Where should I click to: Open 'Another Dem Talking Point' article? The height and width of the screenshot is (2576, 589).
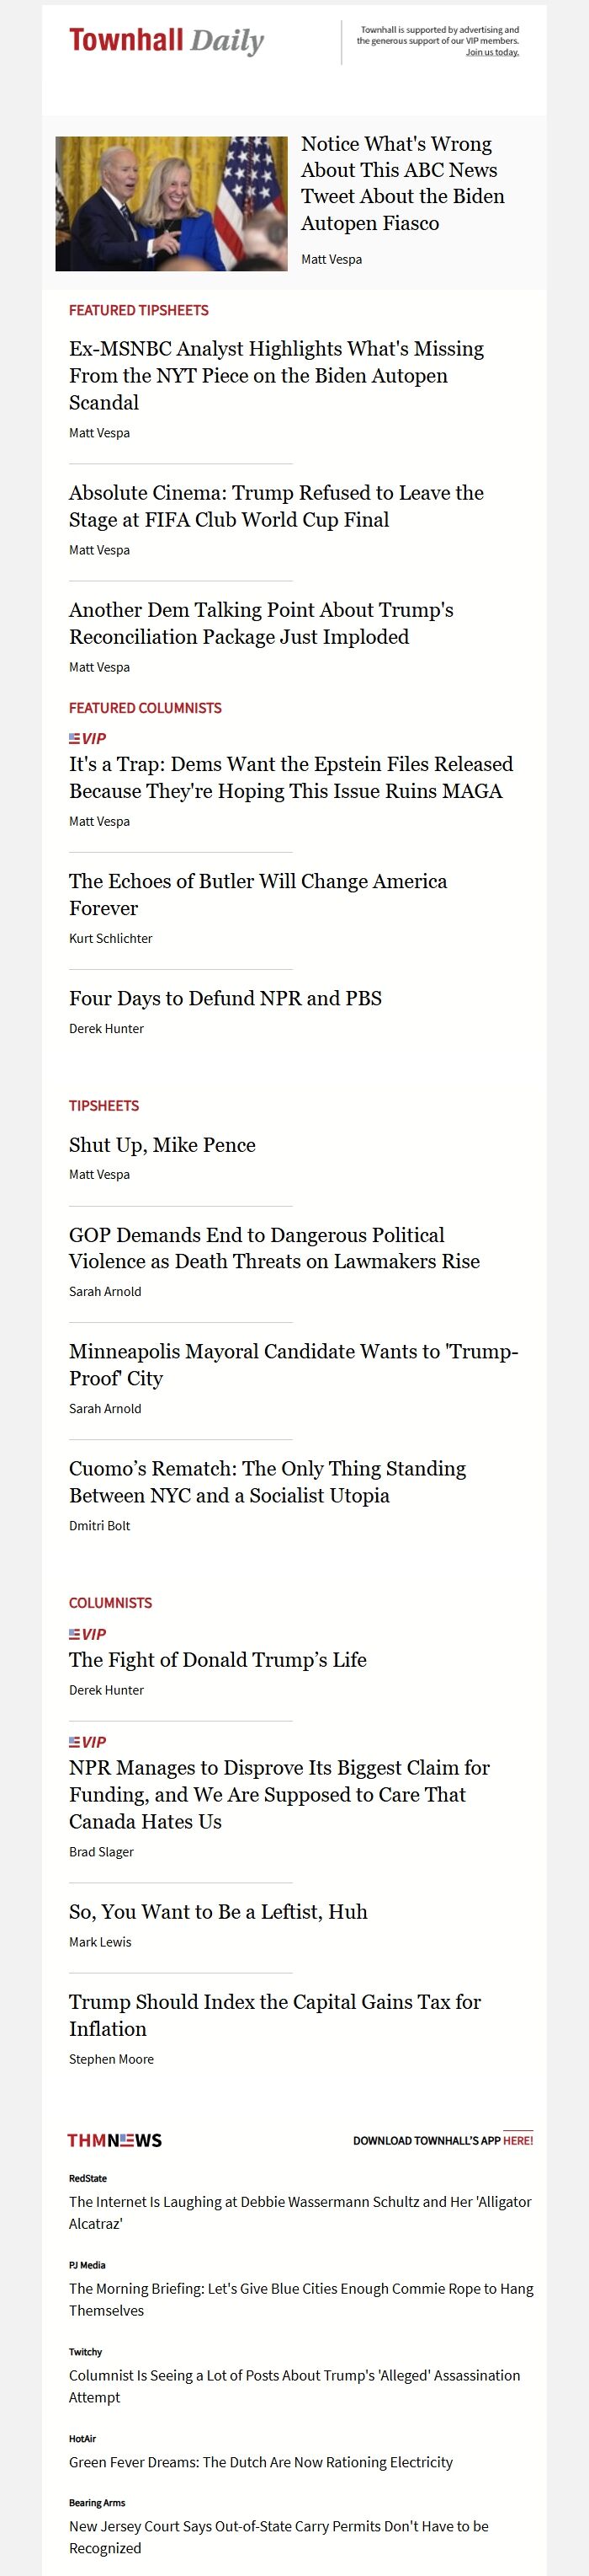coord(262,623)
